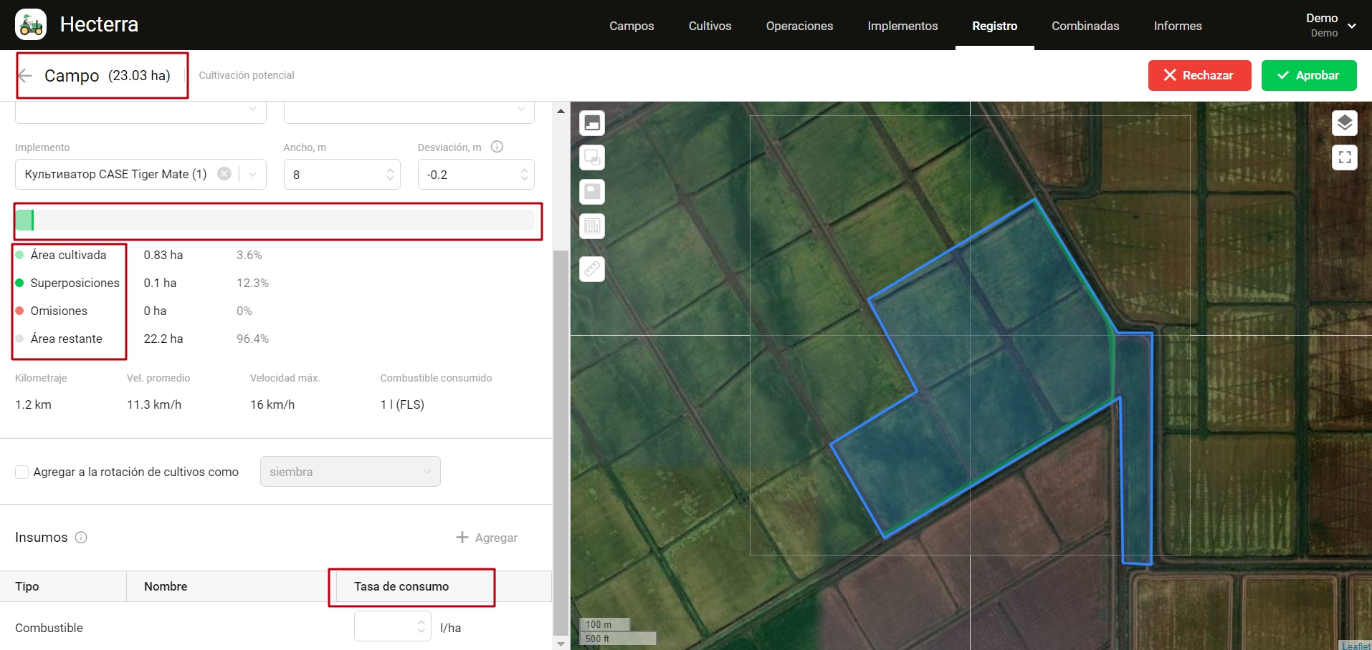1372x650 pixels.
Task: Switch to the Informes tab
Action: click(x=1177, y=26)
